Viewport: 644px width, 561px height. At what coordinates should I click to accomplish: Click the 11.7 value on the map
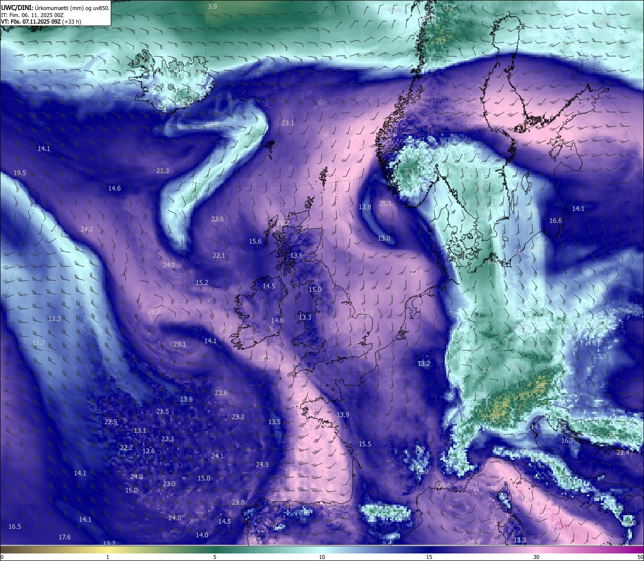[x=39, y=343]
